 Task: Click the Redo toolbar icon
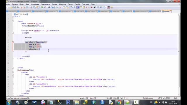tap(45, 7)
